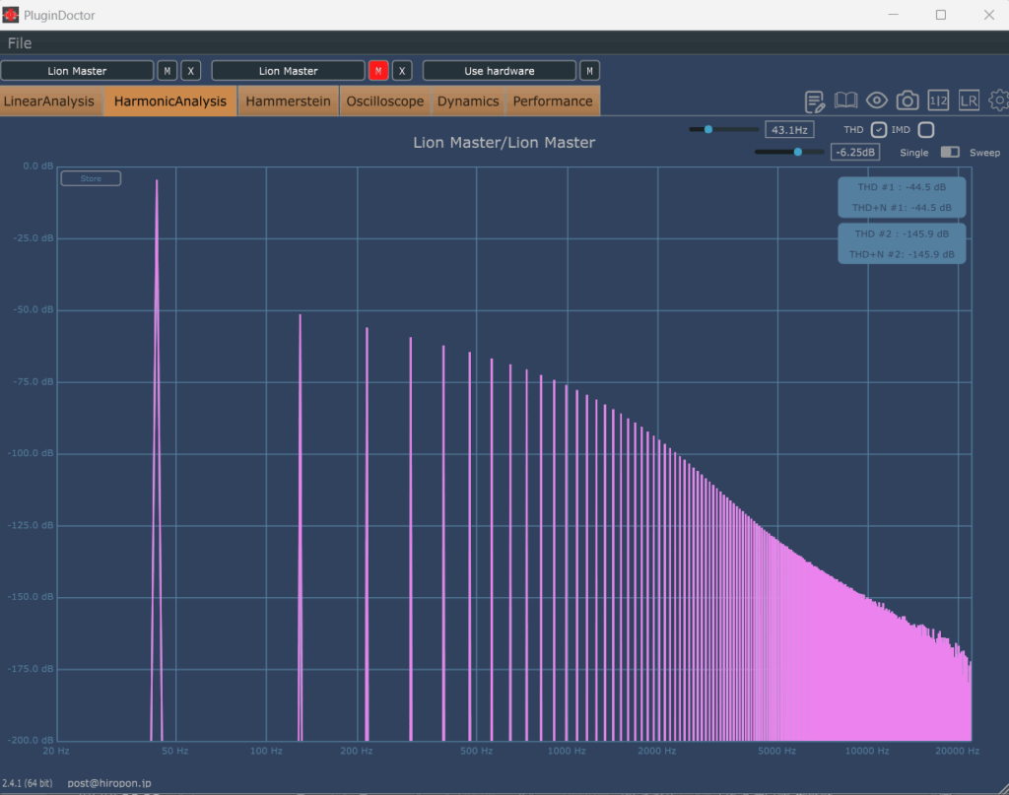Screen dimensions: 1009x795
Task: Open settings with the gear icon
Action: coord(999,100)
